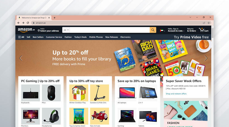Select Today's Deals in navigation bar
This screenshot has height=127, width=229.
click(x=80, y=37)
